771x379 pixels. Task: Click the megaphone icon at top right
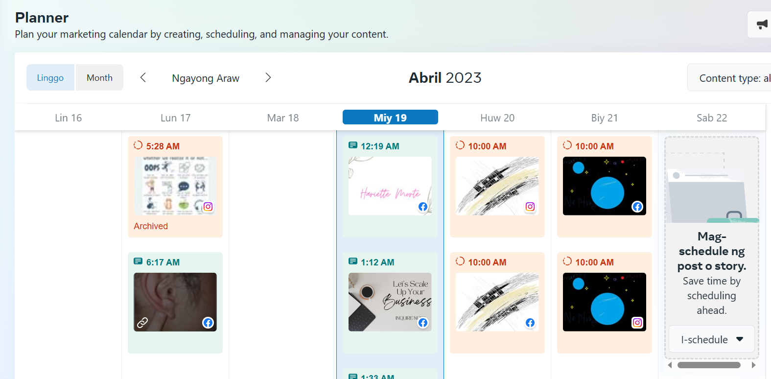(762, 24)
